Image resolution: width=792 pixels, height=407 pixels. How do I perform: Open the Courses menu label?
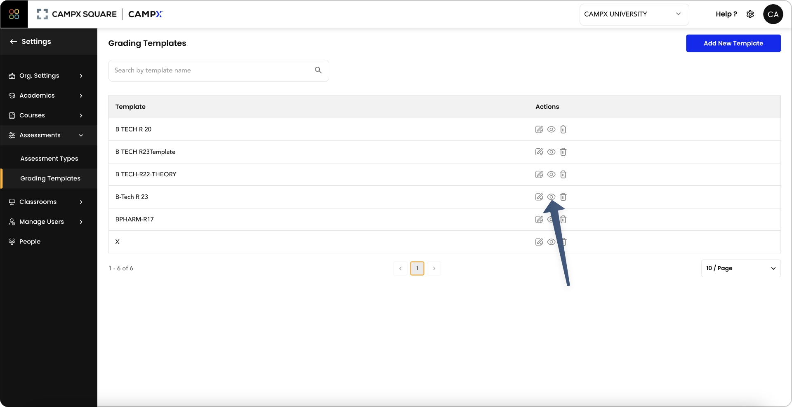tap(32, 115)
